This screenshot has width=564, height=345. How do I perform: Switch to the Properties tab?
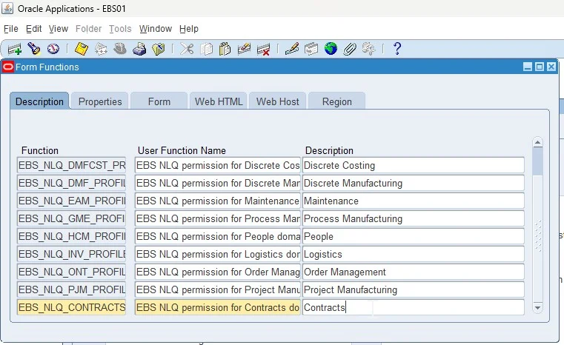[x=100, y=101]
